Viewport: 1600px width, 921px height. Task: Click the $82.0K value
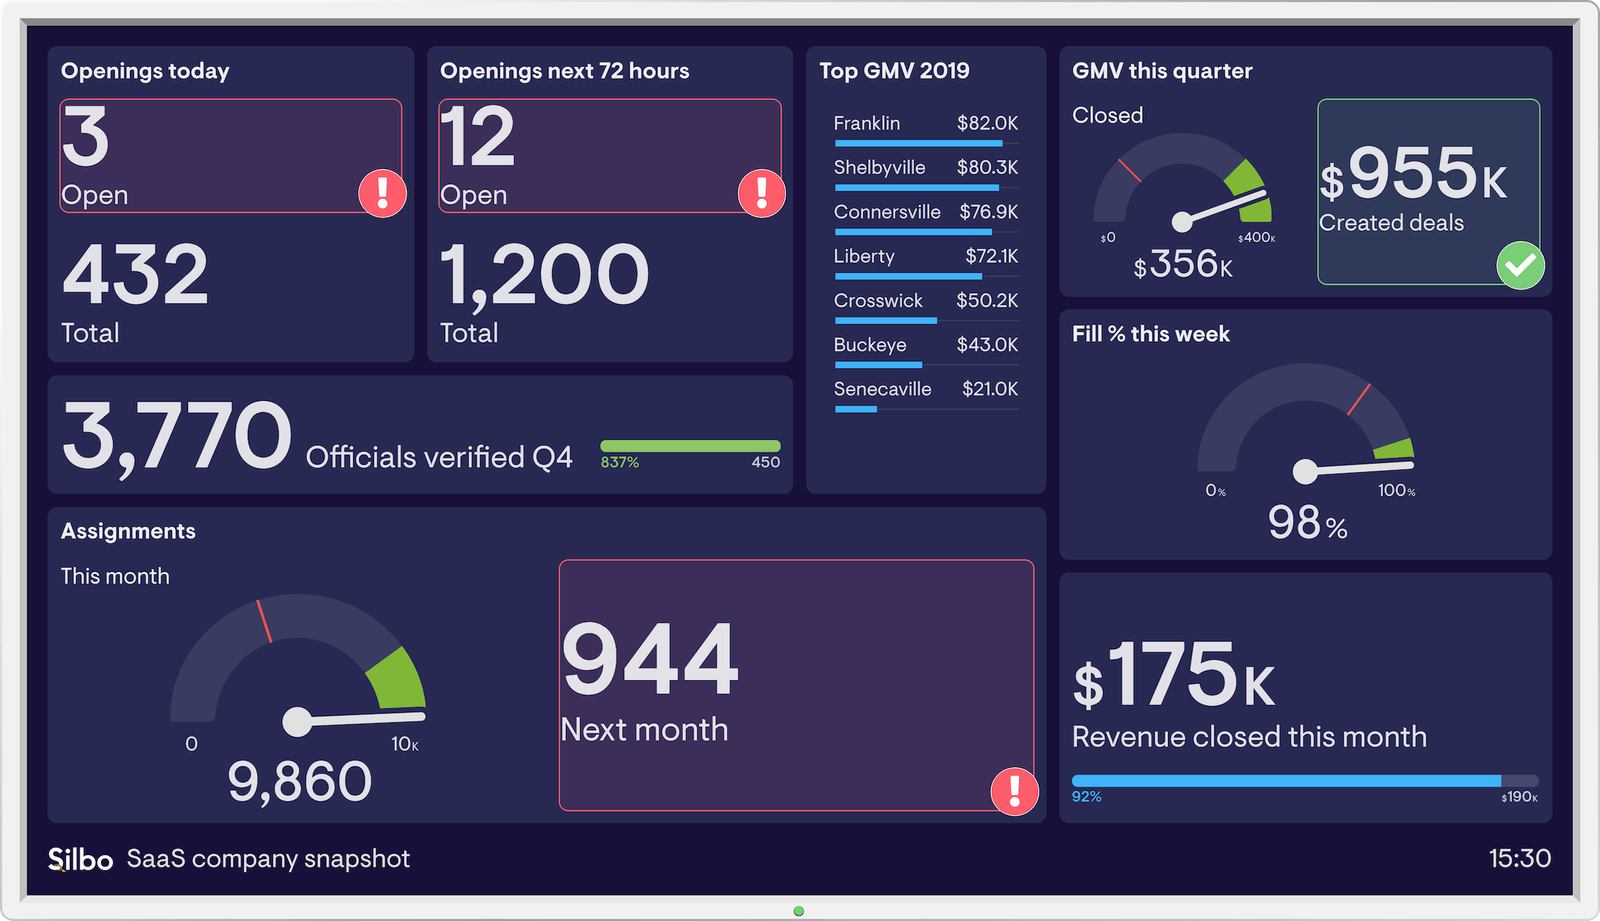coord(987,123)
